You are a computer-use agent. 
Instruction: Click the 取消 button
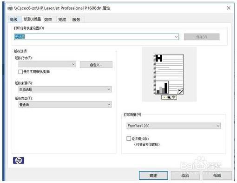pos(185,176)
